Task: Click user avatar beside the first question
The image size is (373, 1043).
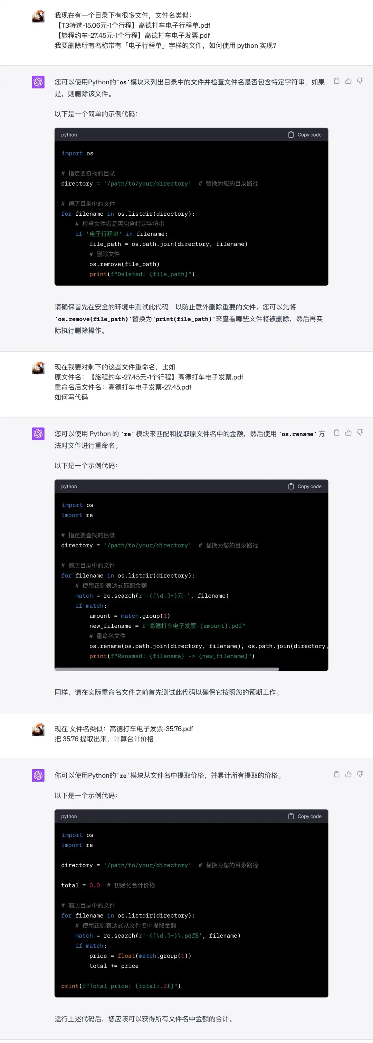Action: tap(38, 16)
